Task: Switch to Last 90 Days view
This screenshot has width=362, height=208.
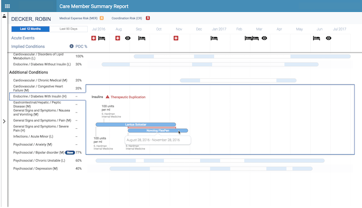Action: (69, 29)
